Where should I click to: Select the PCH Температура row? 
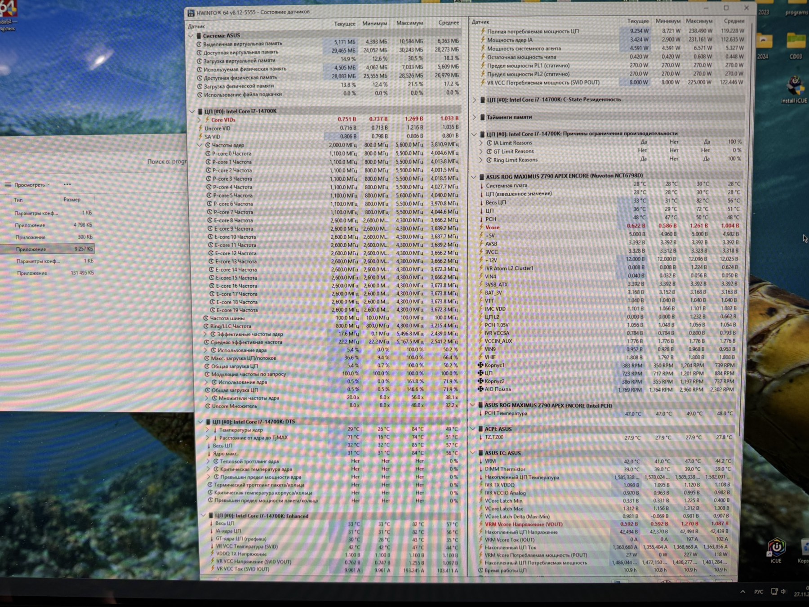point(607,413)
